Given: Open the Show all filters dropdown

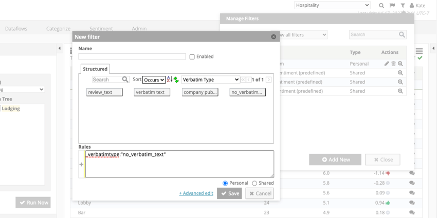Looking at the screenshot, I should click(299, 35).
